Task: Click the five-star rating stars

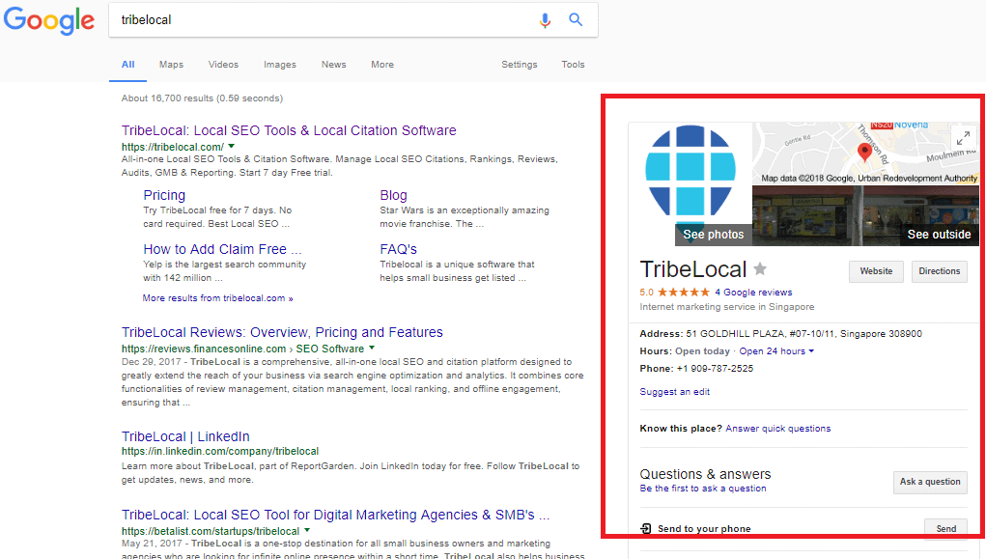Action: point(684,293)
